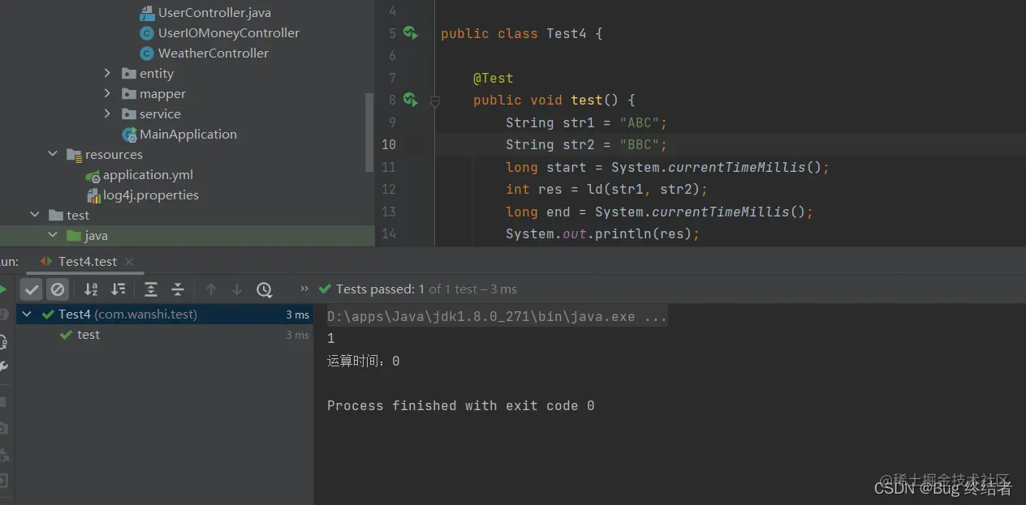Click 'Tests passed: 1 of 1 test' status
Screen dimensions: 1026x505
[426, 289]
